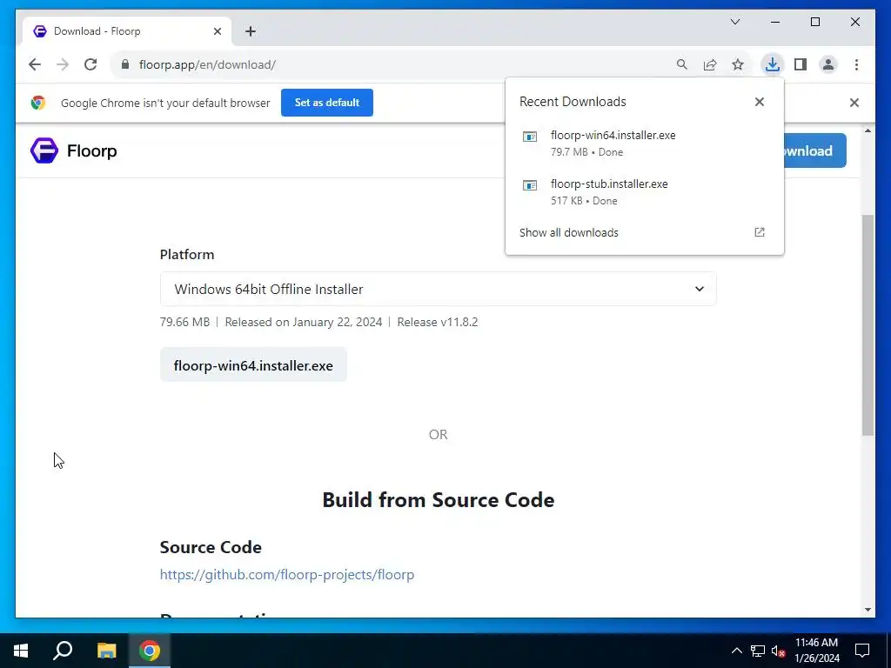Click the muted volume tray icon
Screen dimensions: 891x668
point(778,651)
